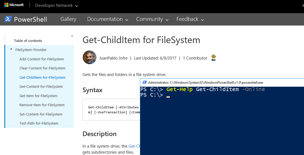Click the JuanPablo Jofre author name

click(x=113, y=58)
